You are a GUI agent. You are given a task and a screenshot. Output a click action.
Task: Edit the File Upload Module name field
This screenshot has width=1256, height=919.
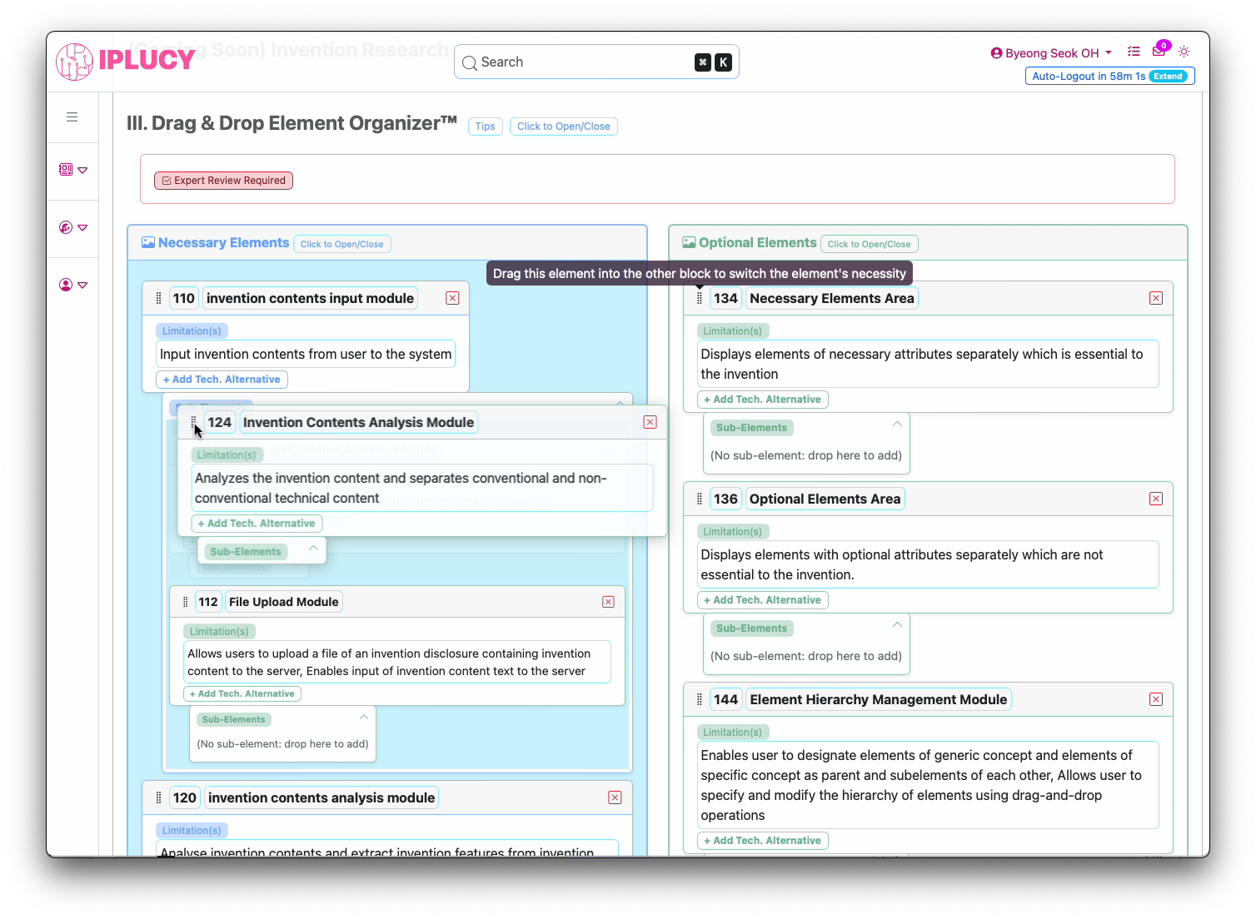point(284,602)
